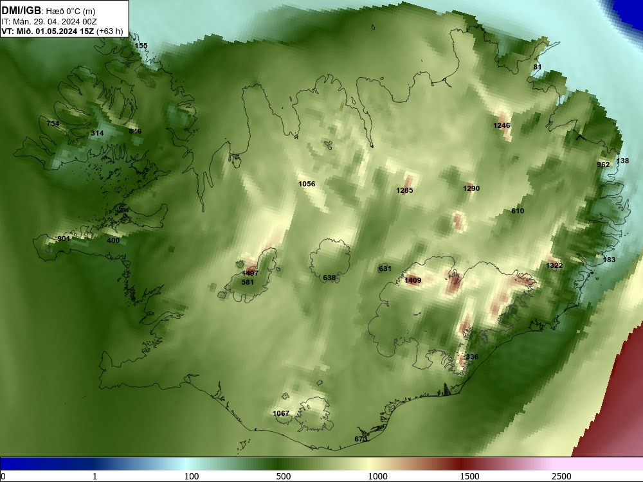Click the value 581 on the map
This screenshot has width=643, height=482.
pyautogui.click(x=248, y=282)
